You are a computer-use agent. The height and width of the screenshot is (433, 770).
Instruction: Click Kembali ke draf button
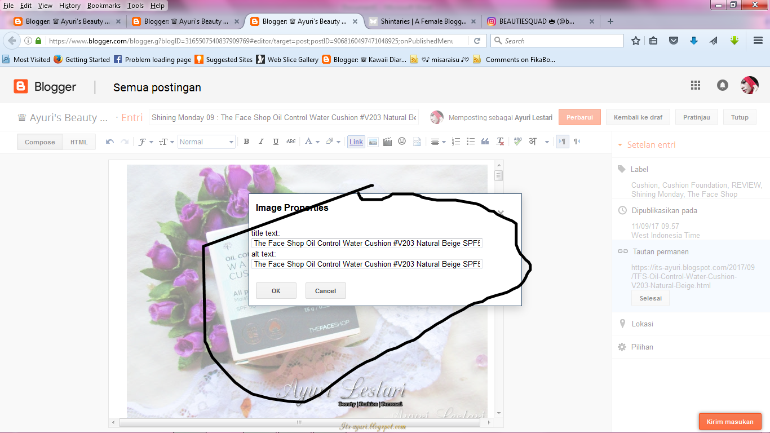point(638,117)
